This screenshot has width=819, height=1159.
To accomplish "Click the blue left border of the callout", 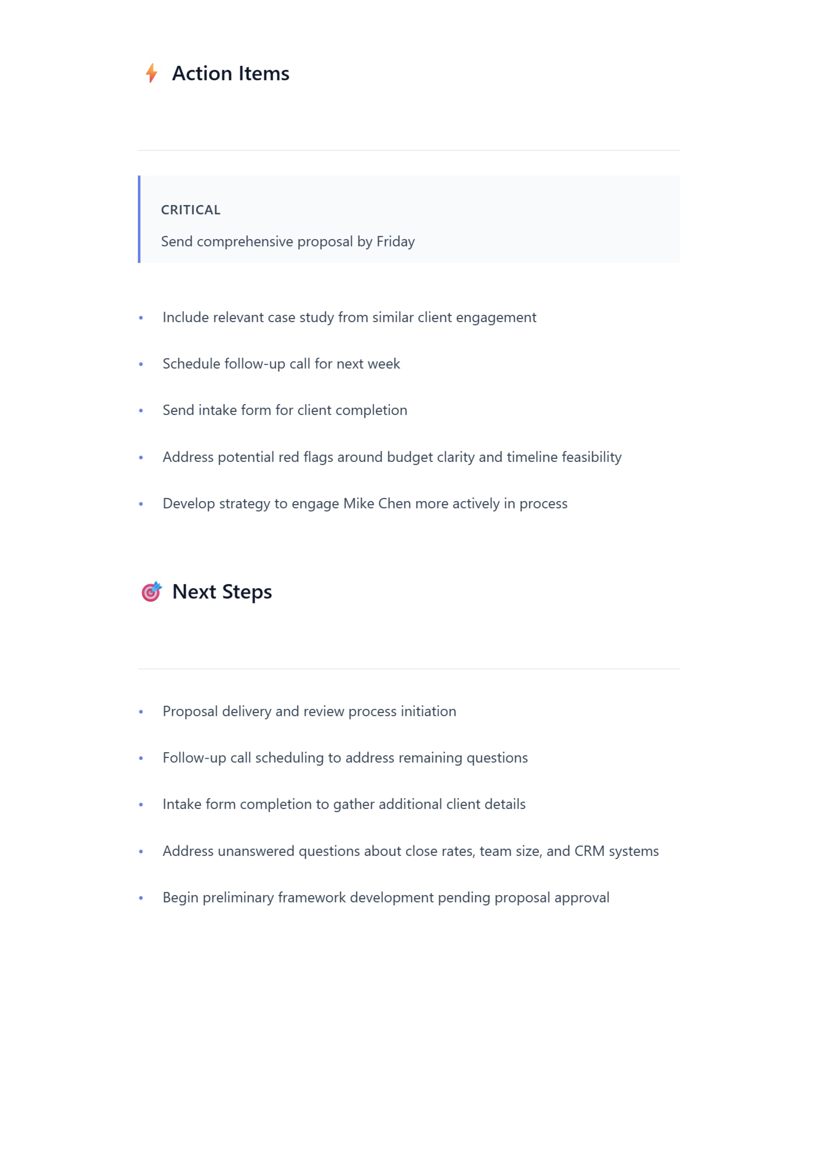I will (x=139, y=219).
